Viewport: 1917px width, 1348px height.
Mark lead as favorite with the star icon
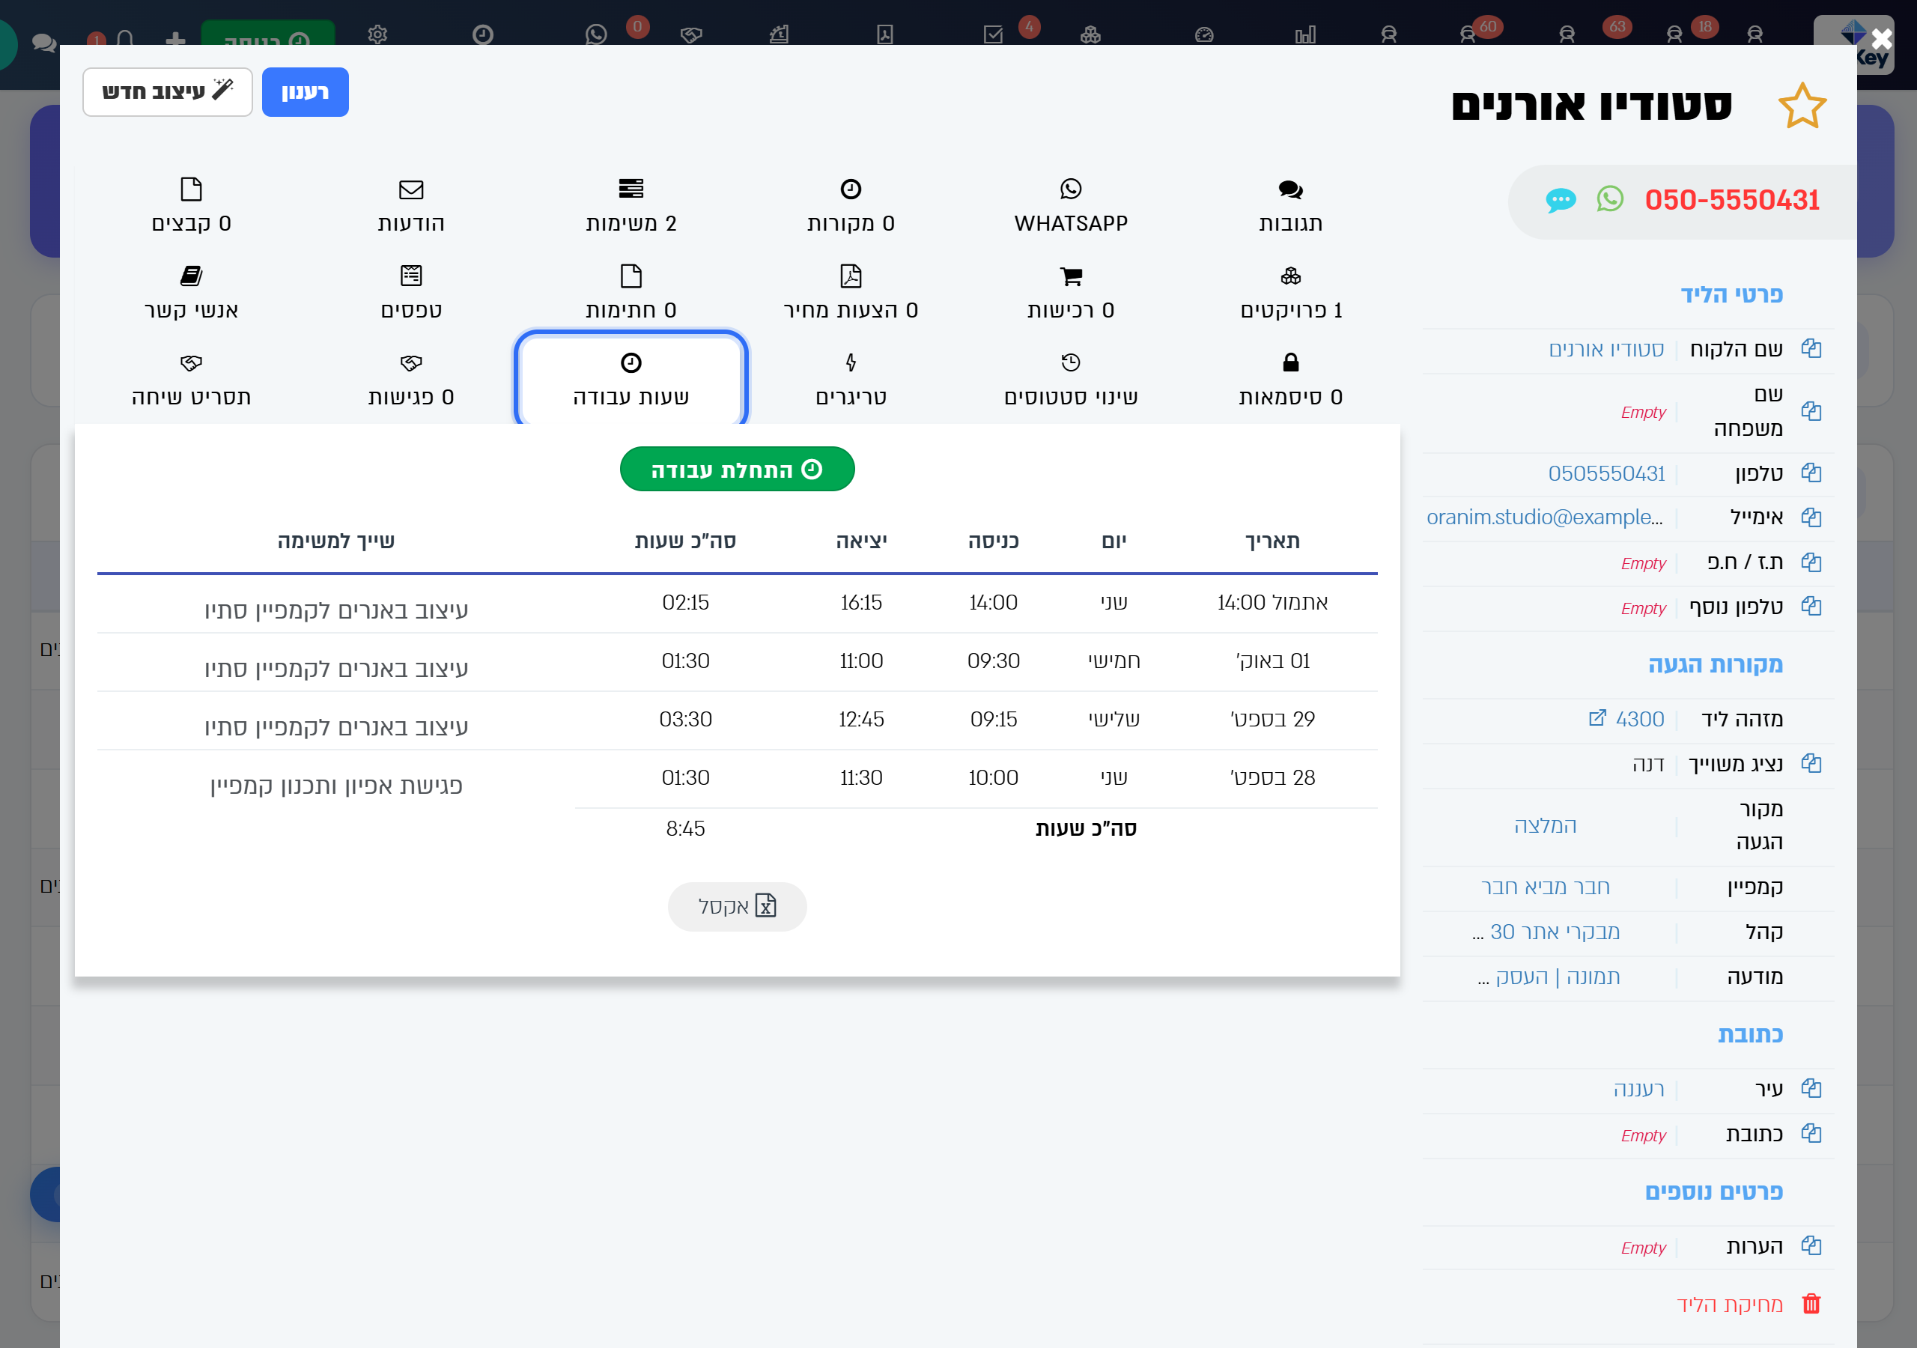pyautogui.click(x=1801, y=106)
